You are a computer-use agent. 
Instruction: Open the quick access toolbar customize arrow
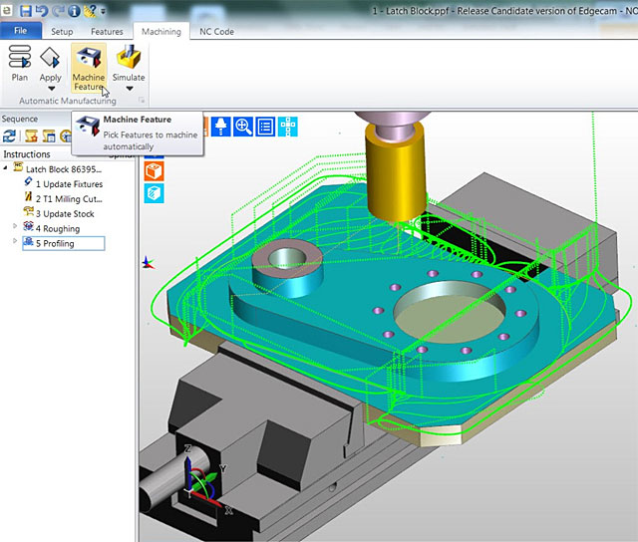click(x=103, y=11)
